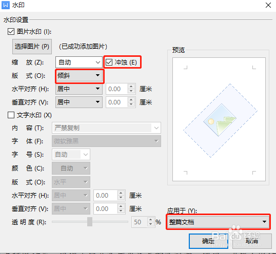Increase picture vertical offset spinner up
Viewport: 276px width, 254px height.
[131, 100]
